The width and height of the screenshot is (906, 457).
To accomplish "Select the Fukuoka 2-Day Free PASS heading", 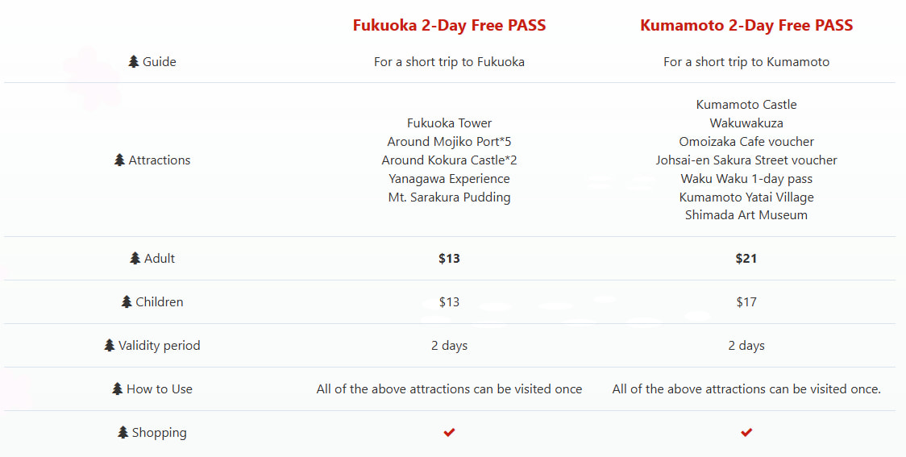I will [x=449, y=26].
